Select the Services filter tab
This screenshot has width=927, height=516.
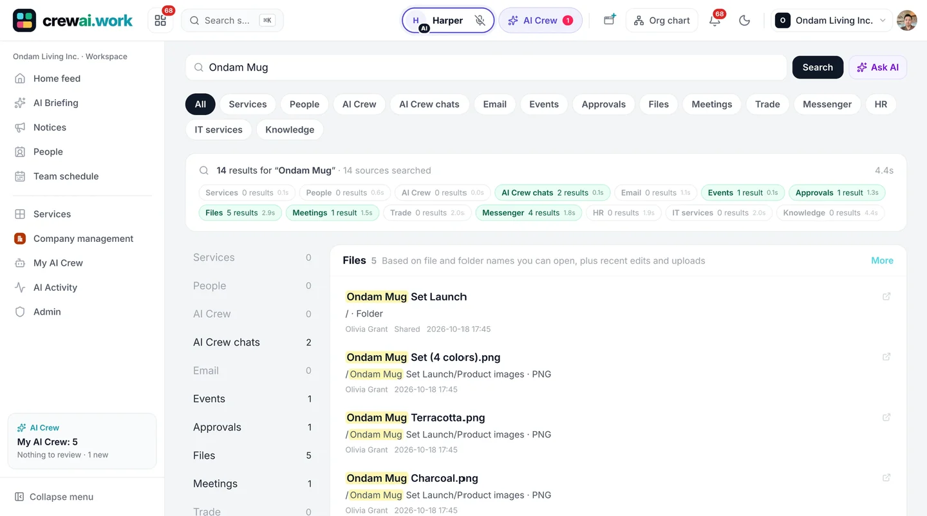click(248, 104)
